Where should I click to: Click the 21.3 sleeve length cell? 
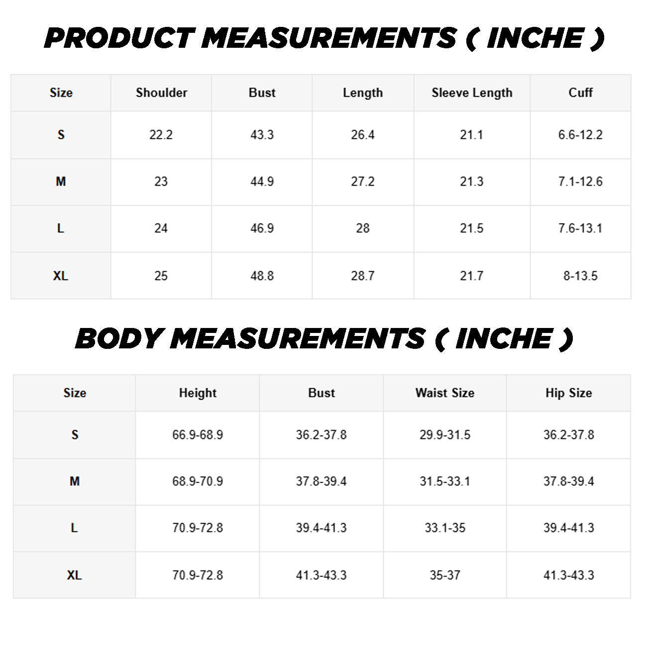click(x=471, y=182)
